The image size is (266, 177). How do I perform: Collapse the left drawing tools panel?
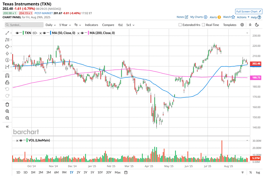7,127
